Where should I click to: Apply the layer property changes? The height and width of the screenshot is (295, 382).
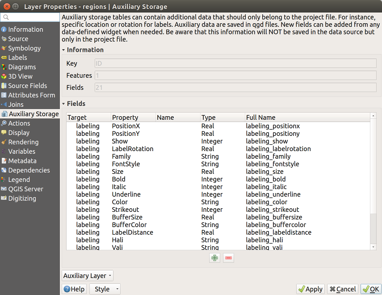click(310, 289)
